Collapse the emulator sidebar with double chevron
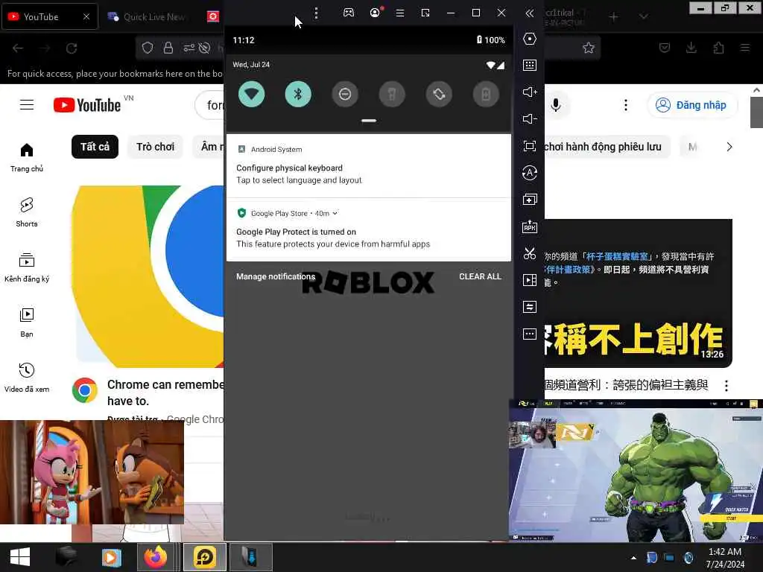Image resolution: width=763 pixels, height=572 pixels. (530, 13)
